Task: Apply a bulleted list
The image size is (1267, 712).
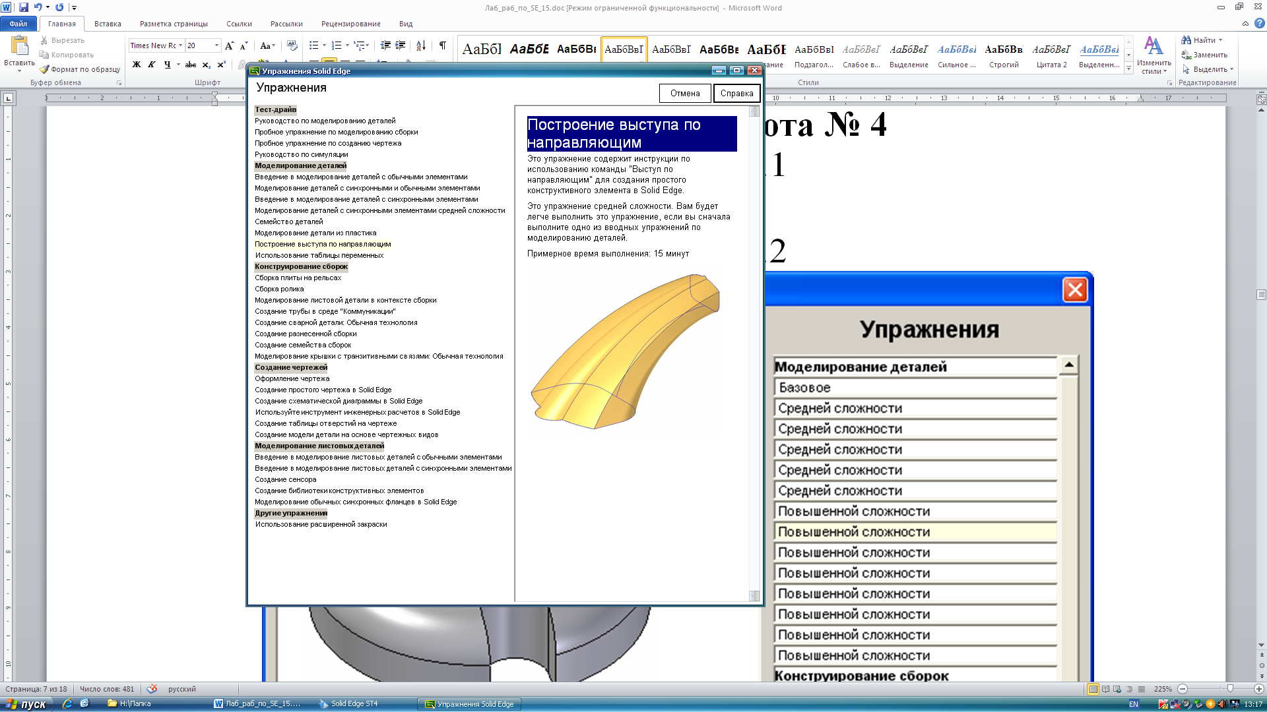Action: [x=313, y=45]
